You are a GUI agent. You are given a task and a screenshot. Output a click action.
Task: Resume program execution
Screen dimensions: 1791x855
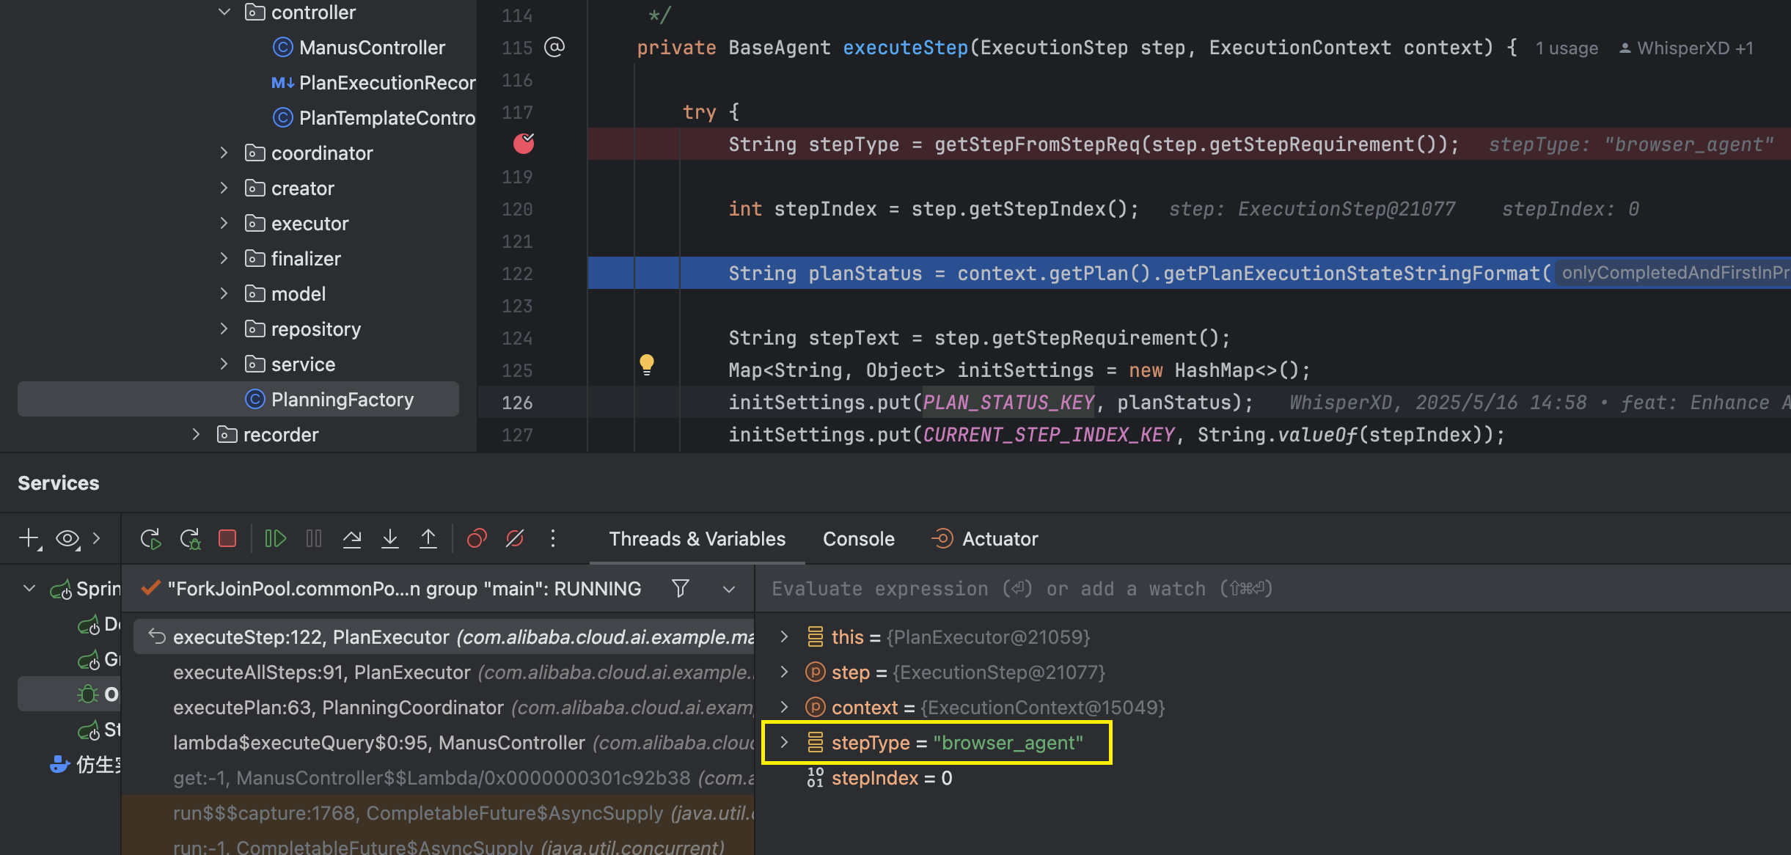[x=275, y=539]
